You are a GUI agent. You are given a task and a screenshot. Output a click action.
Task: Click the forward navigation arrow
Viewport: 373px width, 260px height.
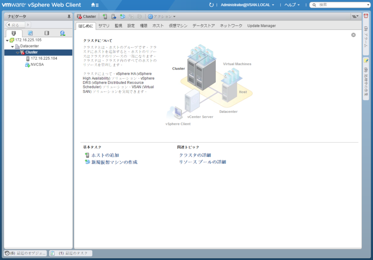tap(28, 25)
